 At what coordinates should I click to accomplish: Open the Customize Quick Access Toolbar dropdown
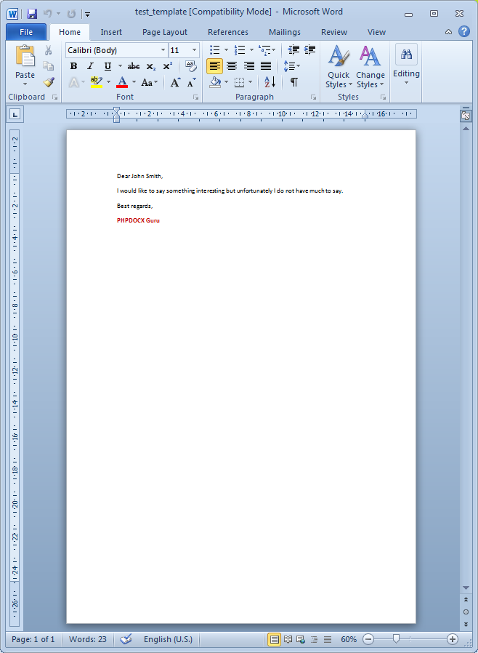[87, 14]
